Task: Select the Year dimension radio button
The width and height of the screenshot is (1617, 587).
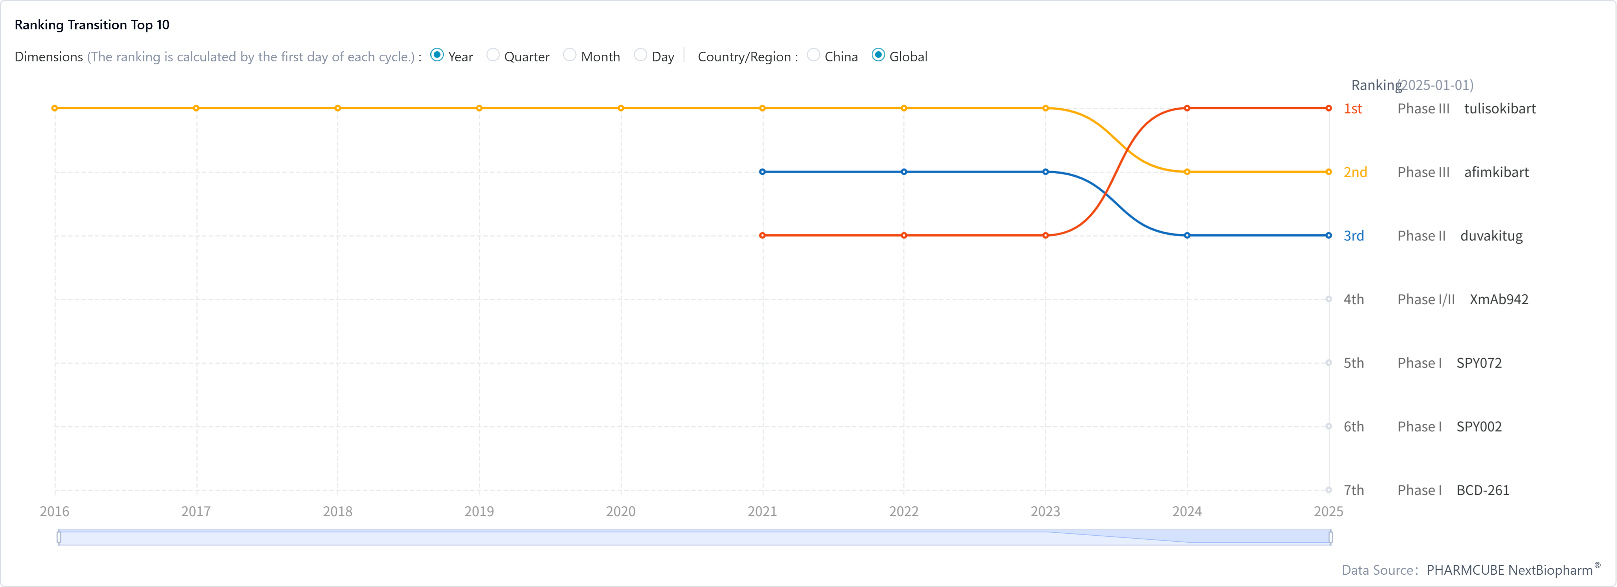Action: (437, 55)
